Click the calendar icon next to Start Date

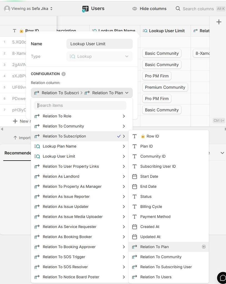(x=135, y=176)
